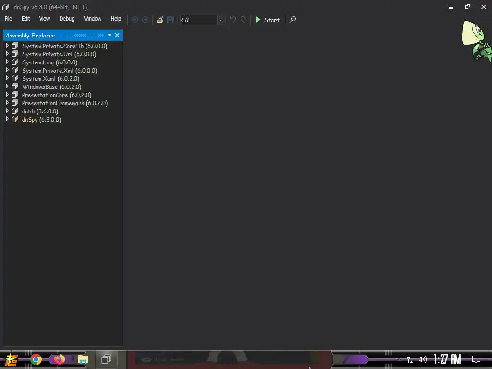Expand the dnlib node
Image resolution: width=492 pixels, height=369 pixels.
click(x=7, y=111)
